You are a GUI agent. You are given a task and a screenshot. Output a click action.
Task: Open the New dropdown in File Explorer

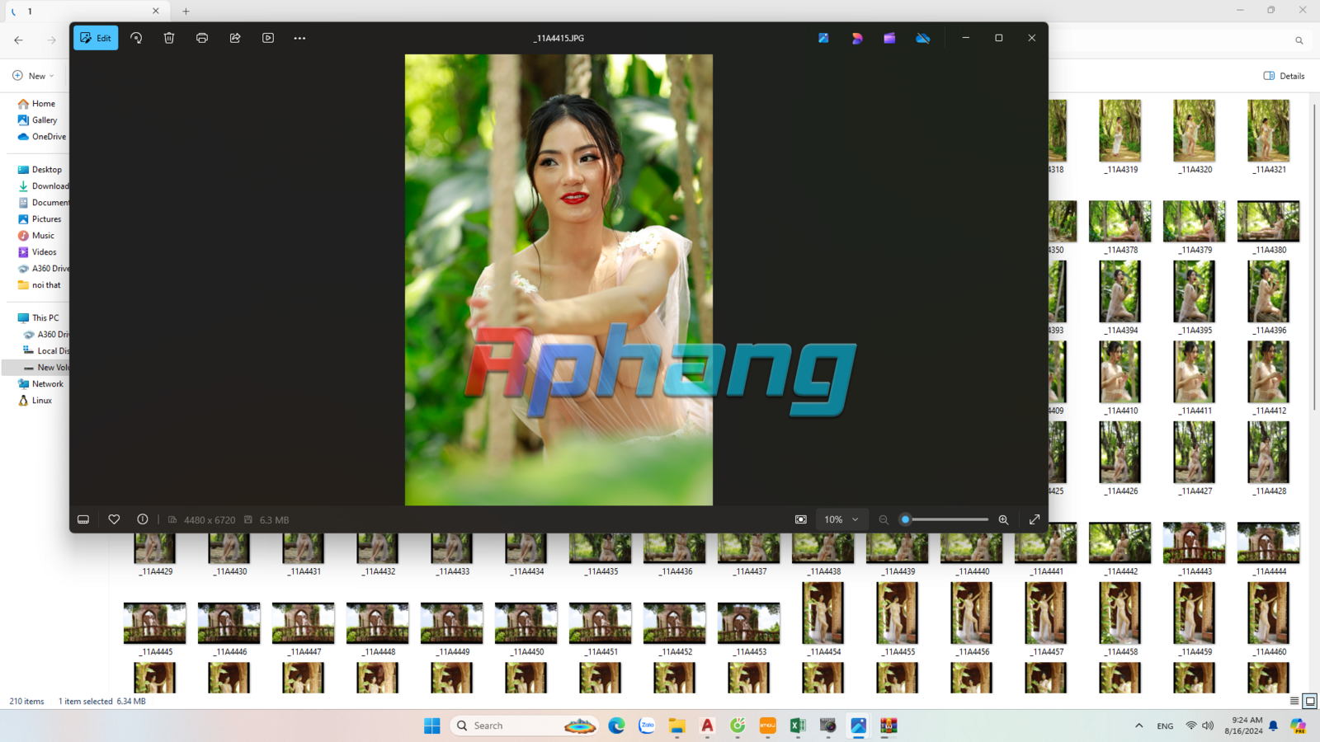click(34, 76)
